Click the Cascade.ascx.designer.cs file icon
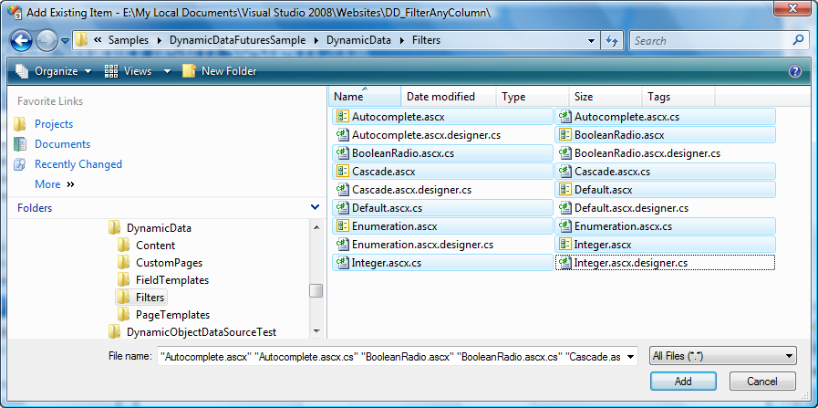818x408 pixels. [343, 190]
